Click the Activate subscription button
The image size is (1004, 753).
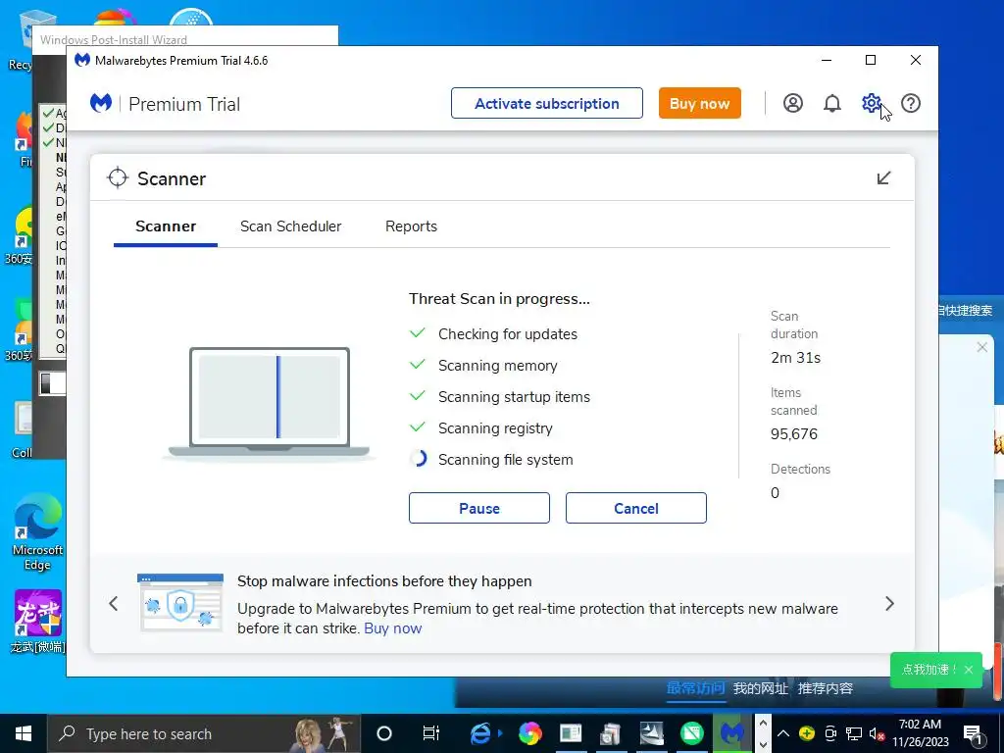click(x=547, y=103)
